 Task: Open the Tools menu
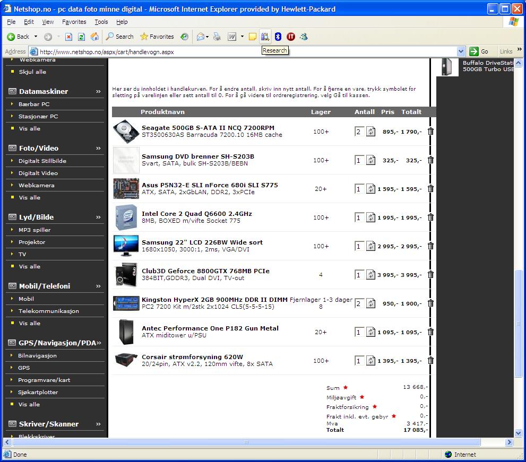point(101,22)
